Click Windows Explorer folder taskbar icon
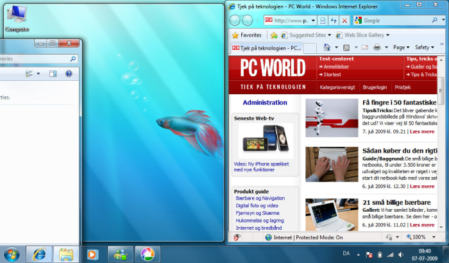 (x=66, y=254)
